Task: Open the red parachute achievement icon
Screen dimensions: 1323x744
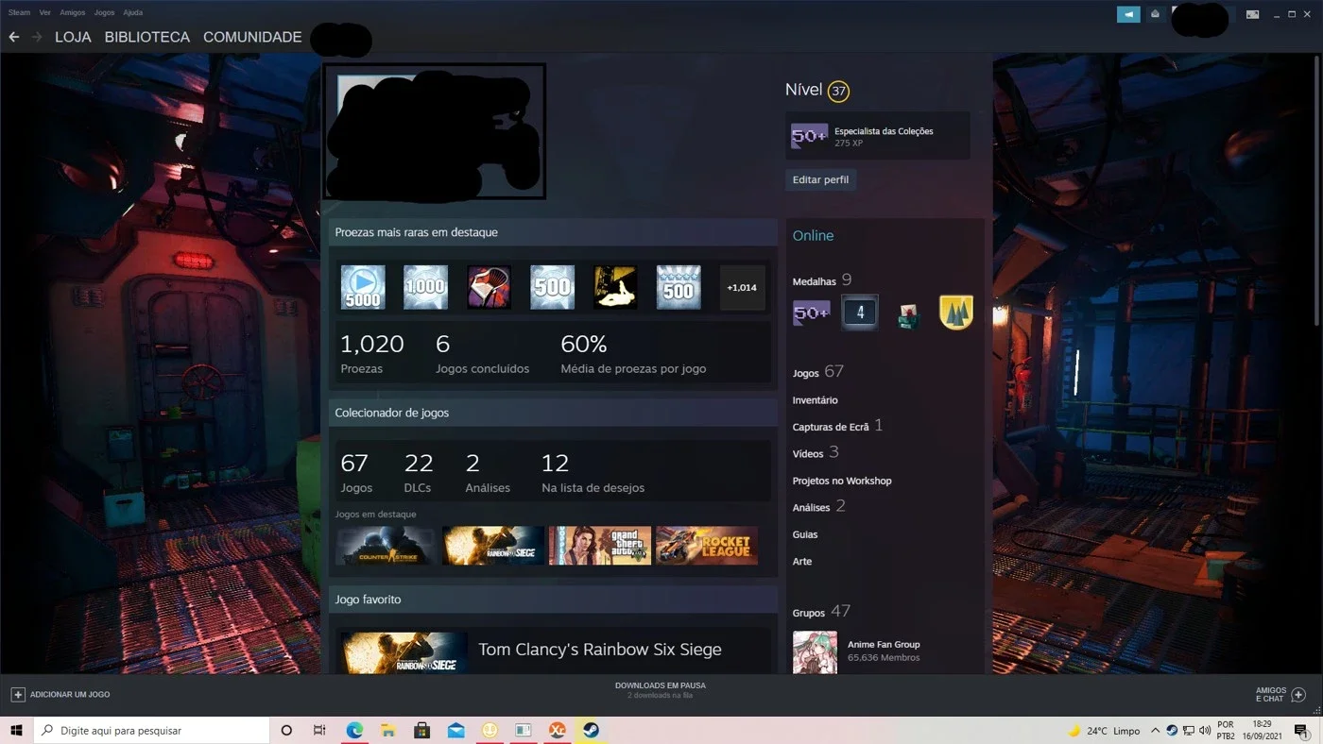Action: click(490, 287)
